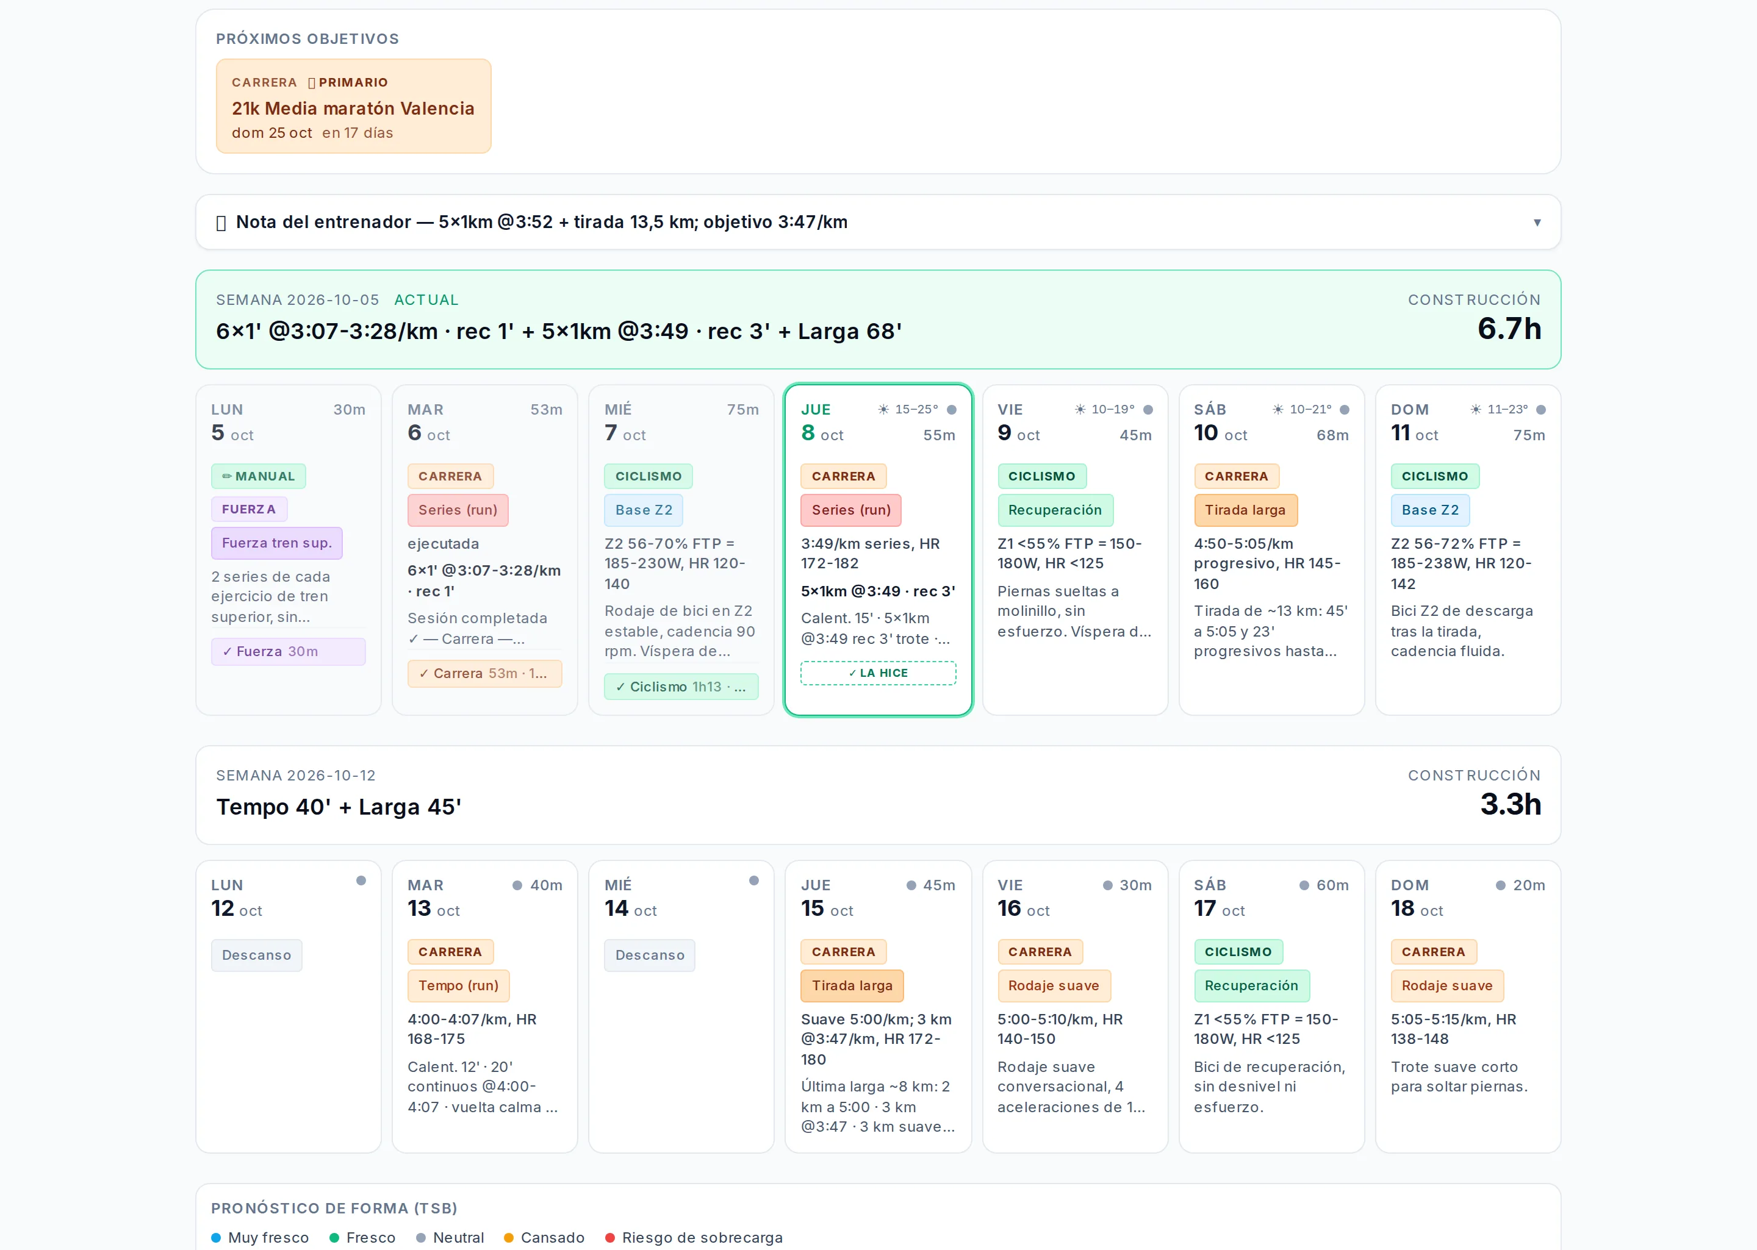Select the Series (run) tag on MAR 6 oct

(x=458, y=510)
